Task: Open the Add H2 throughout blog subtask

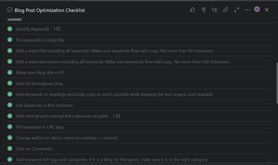Action: (39, 83)
